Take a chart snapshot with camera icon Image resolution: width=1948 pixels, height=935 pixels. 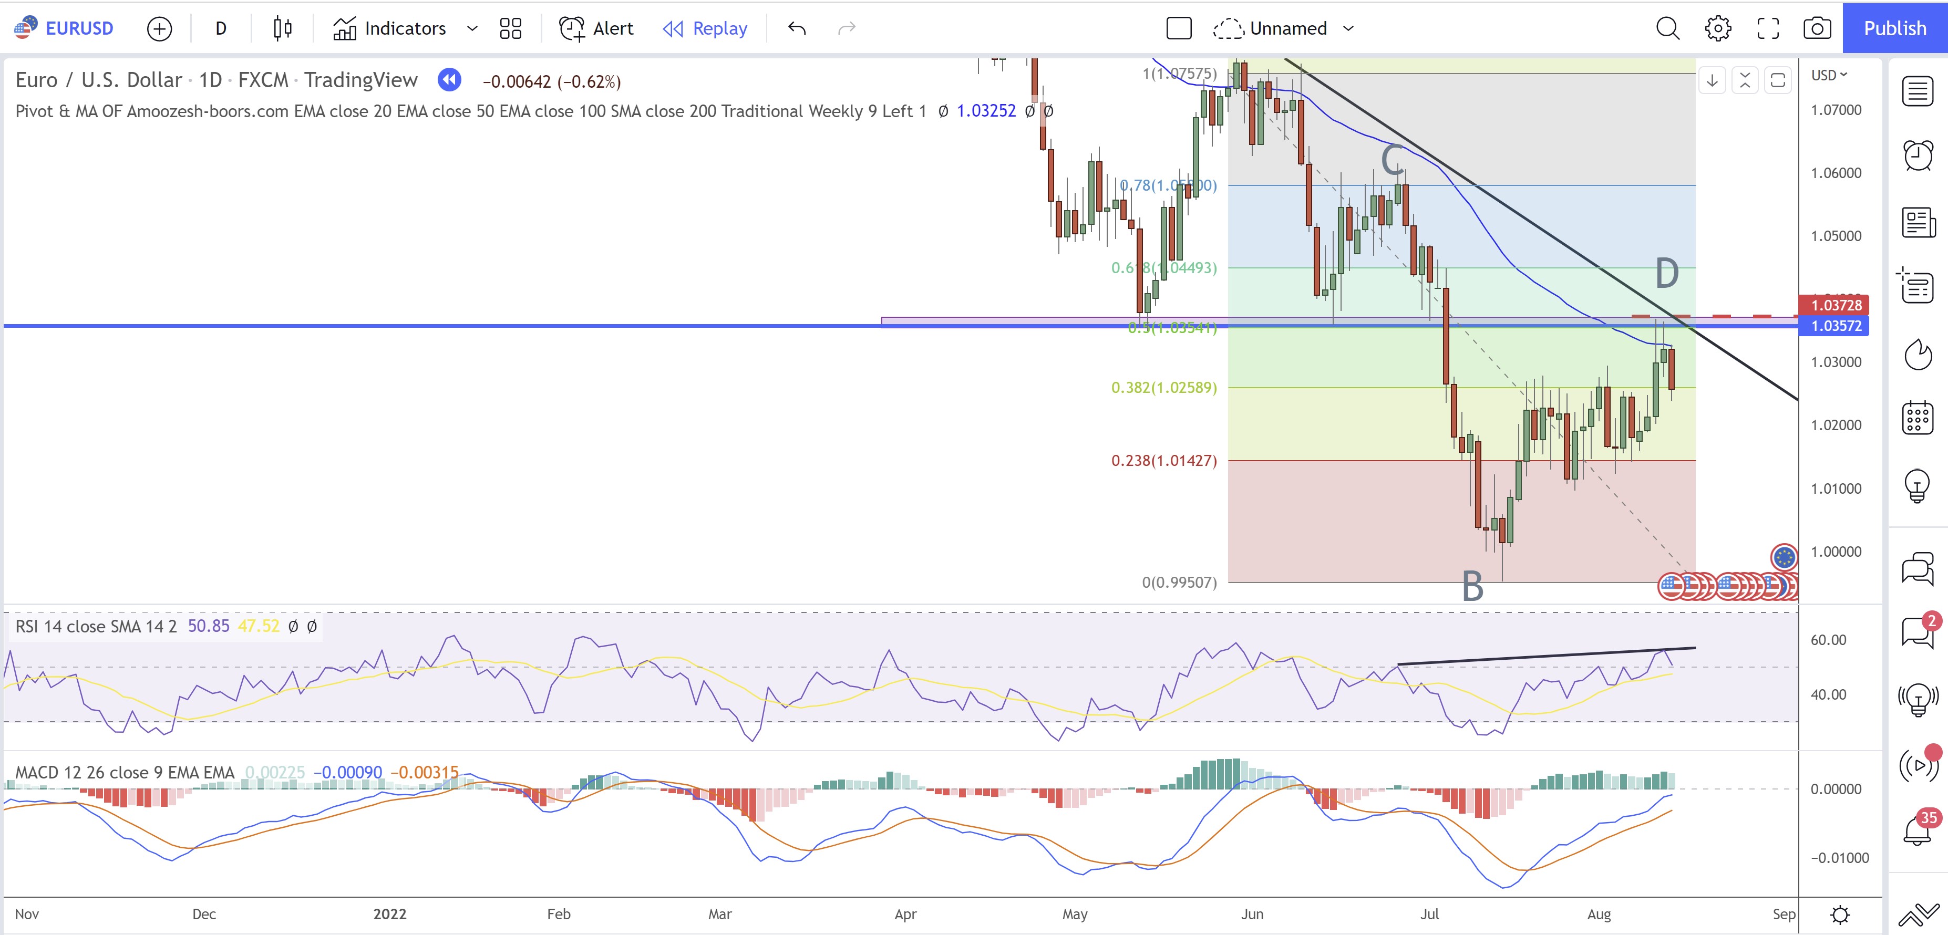tap(1817, 29)
